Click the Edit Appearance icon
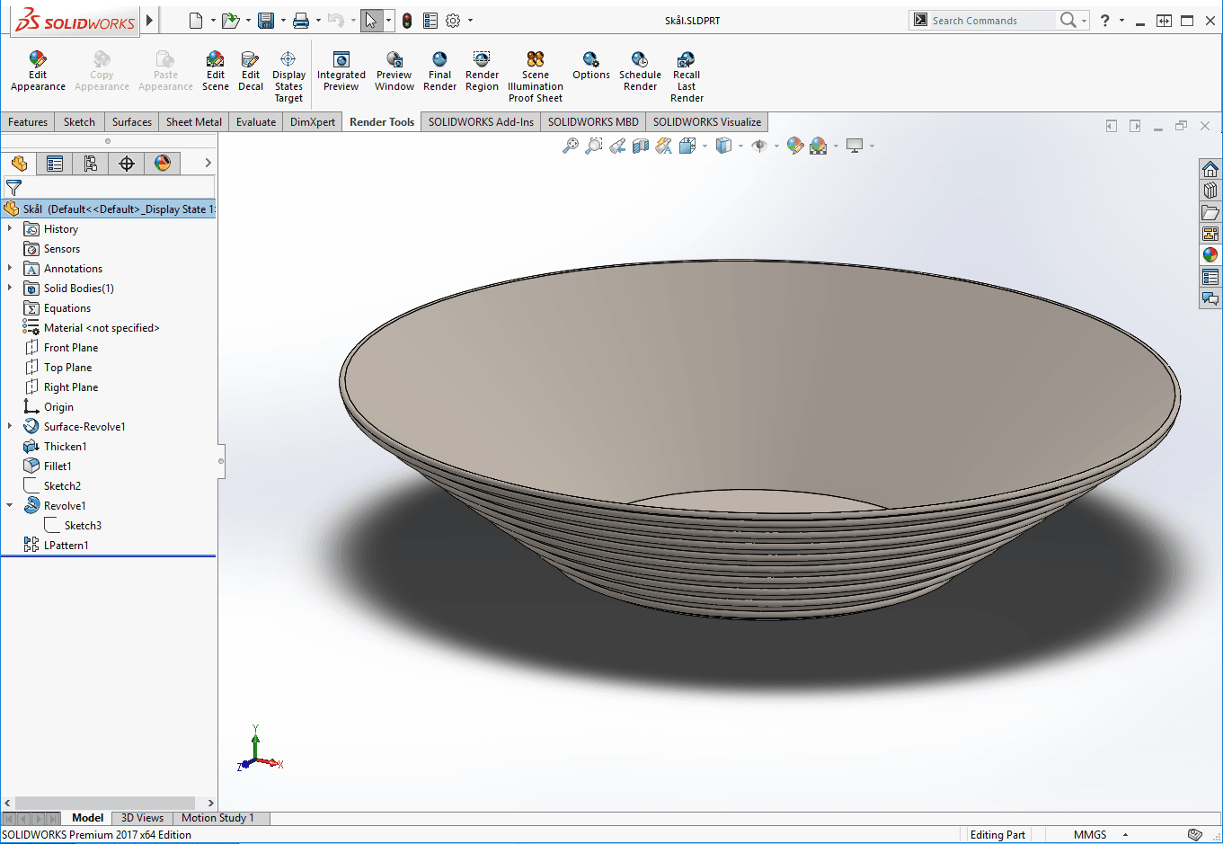1223x844 pixels. point(38,60)
